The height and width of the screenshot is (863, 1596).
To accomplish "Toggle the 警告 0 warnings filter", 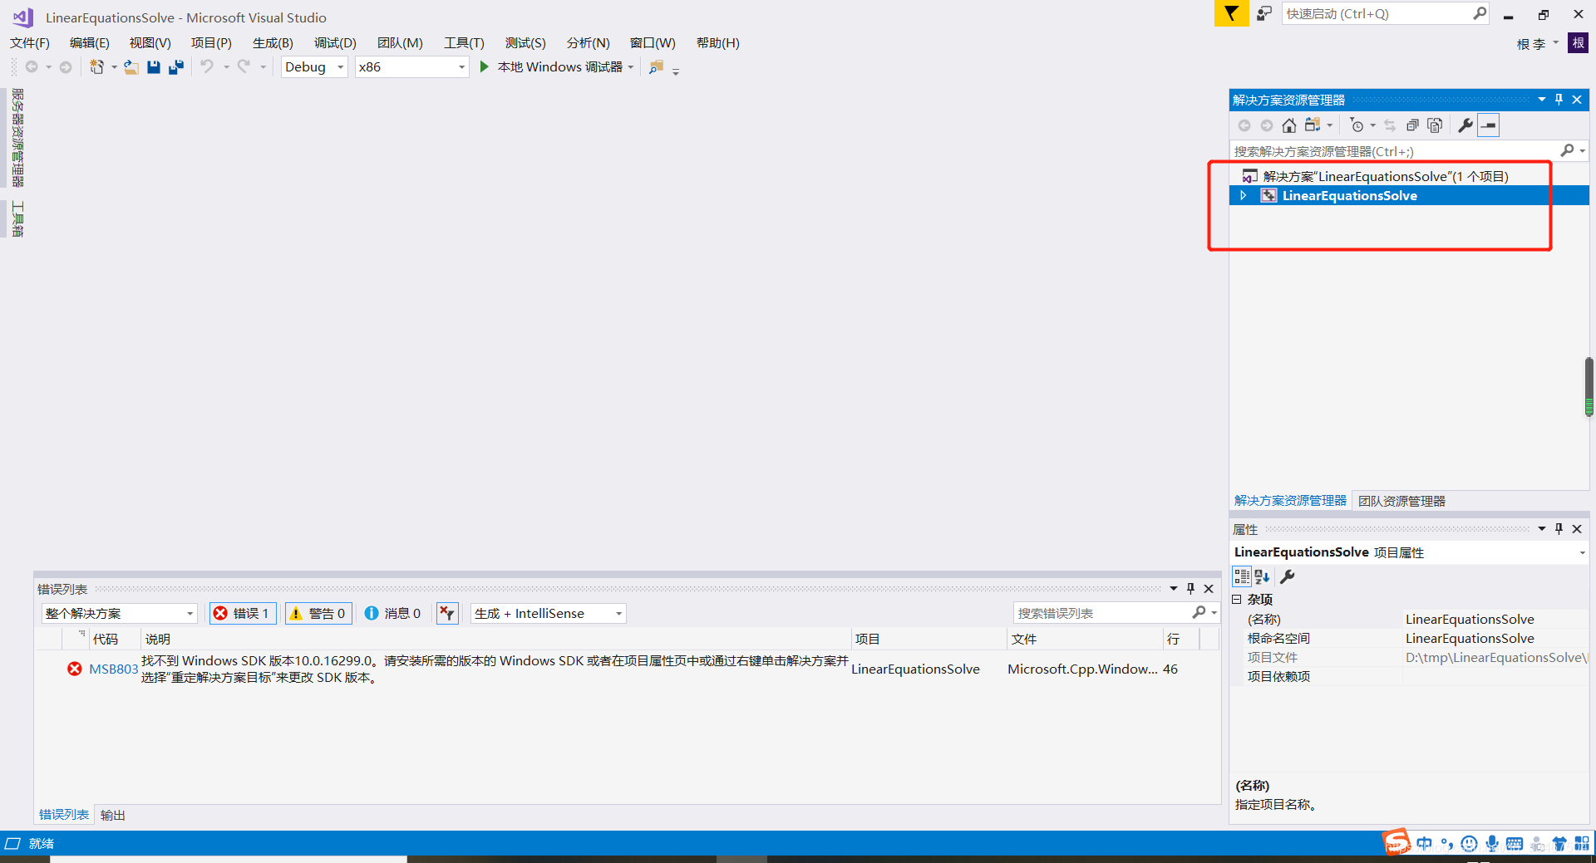I will pyautogui.click(x=318, y=613).
